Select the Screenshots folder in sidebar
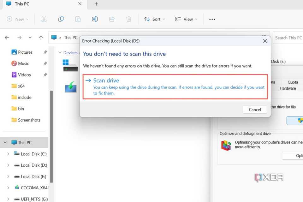This screenshot has height=202, width=303. click(29, 120)
